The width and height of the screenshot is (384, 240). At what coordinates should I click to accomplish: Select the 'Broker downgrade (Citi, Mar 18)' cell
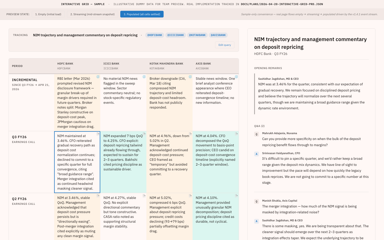point(169,102)
